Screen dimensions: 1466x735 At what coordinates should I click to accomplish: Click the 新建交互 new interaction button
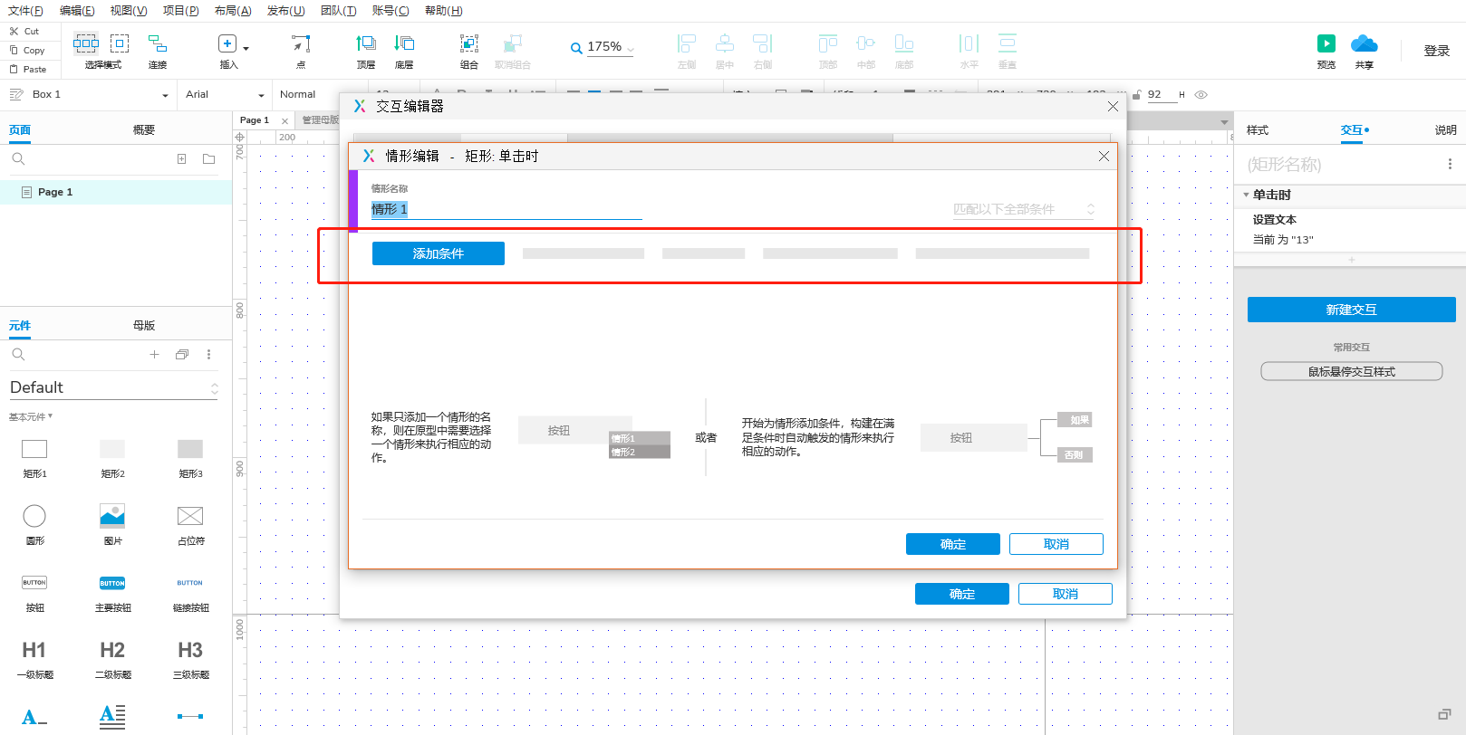tap(1352, 310)
